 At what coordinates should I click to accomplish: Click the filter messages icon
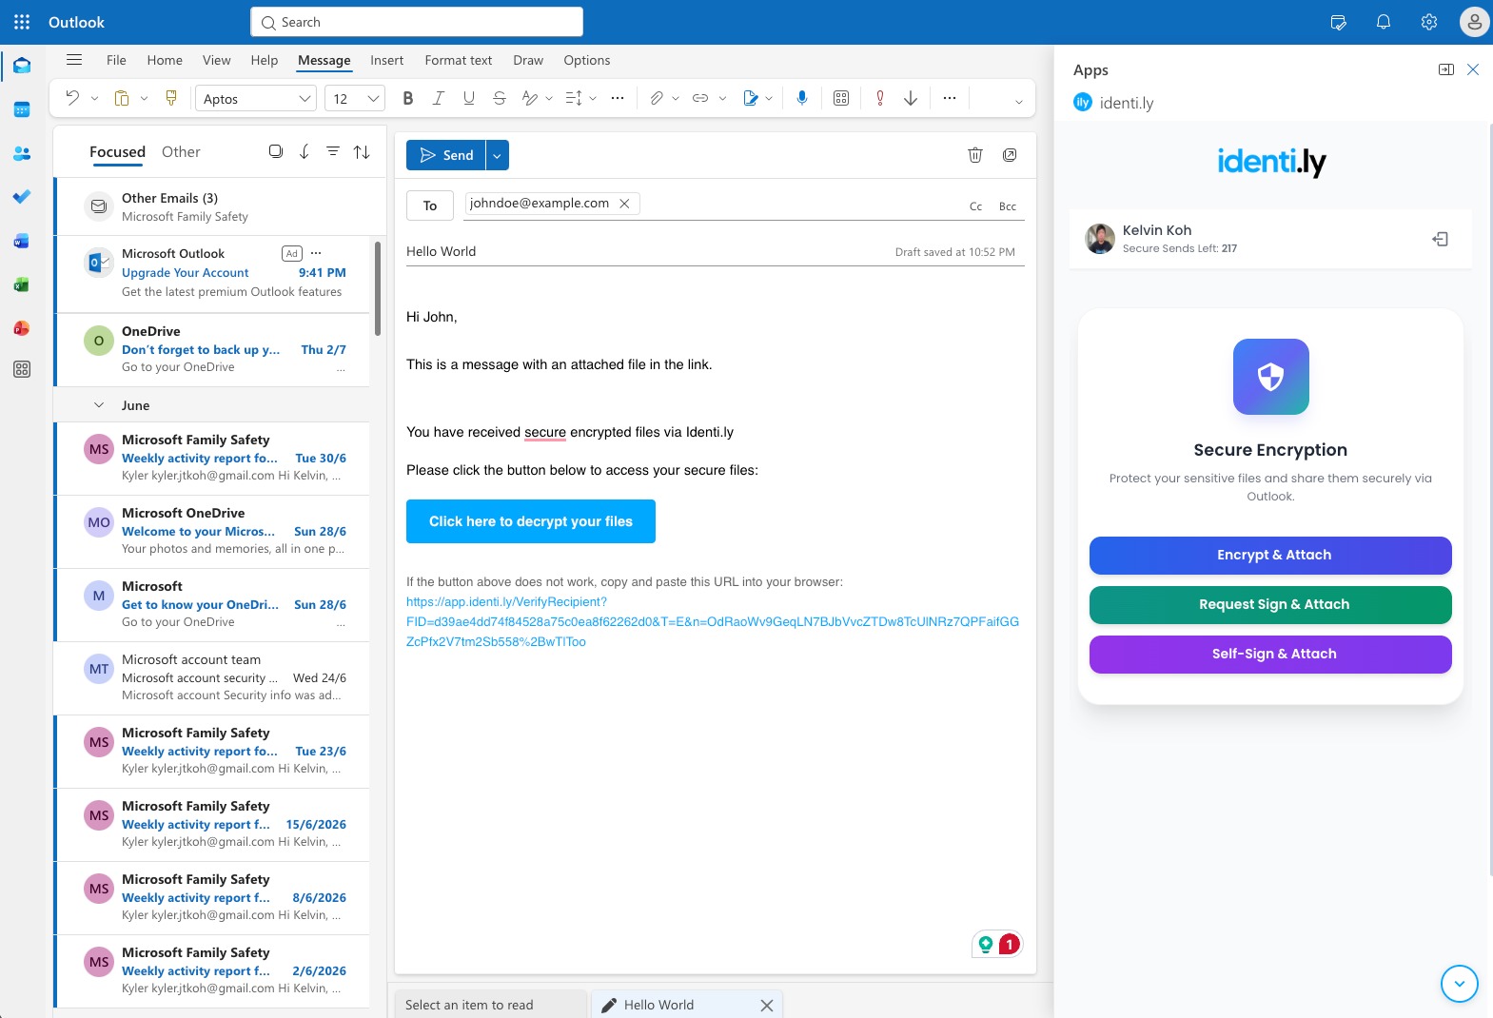pos(333,151)
